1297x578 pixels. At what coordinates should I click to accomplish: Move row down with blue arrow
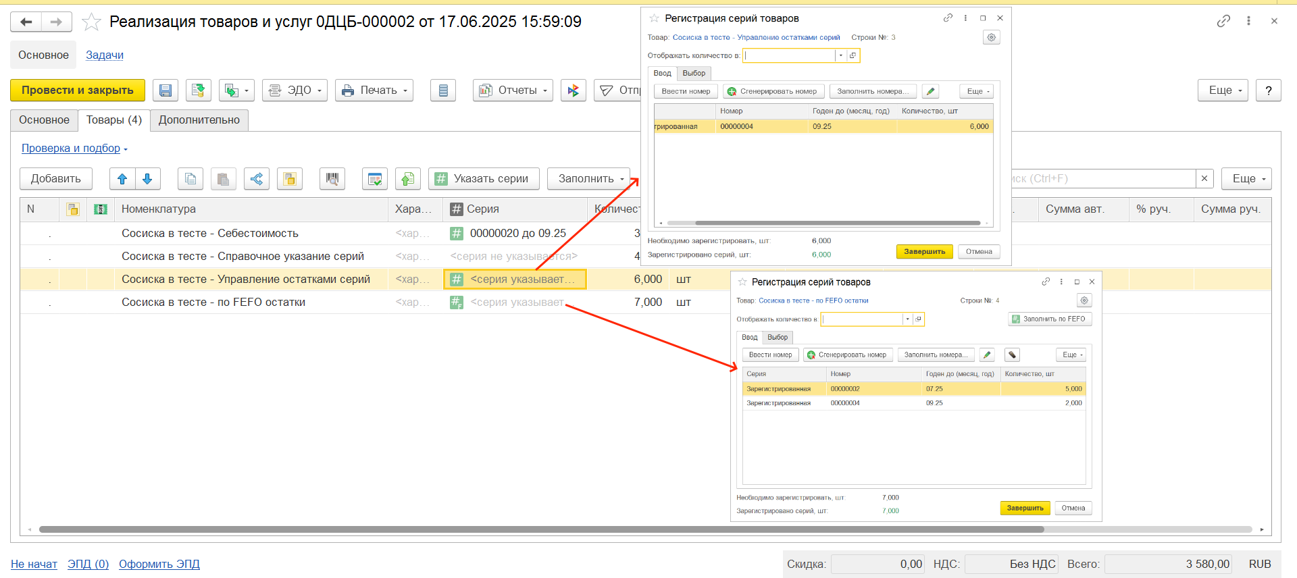[147, 179]
